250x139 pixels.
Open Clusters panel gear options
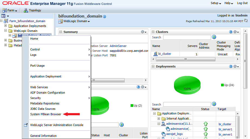click(236, 32)
